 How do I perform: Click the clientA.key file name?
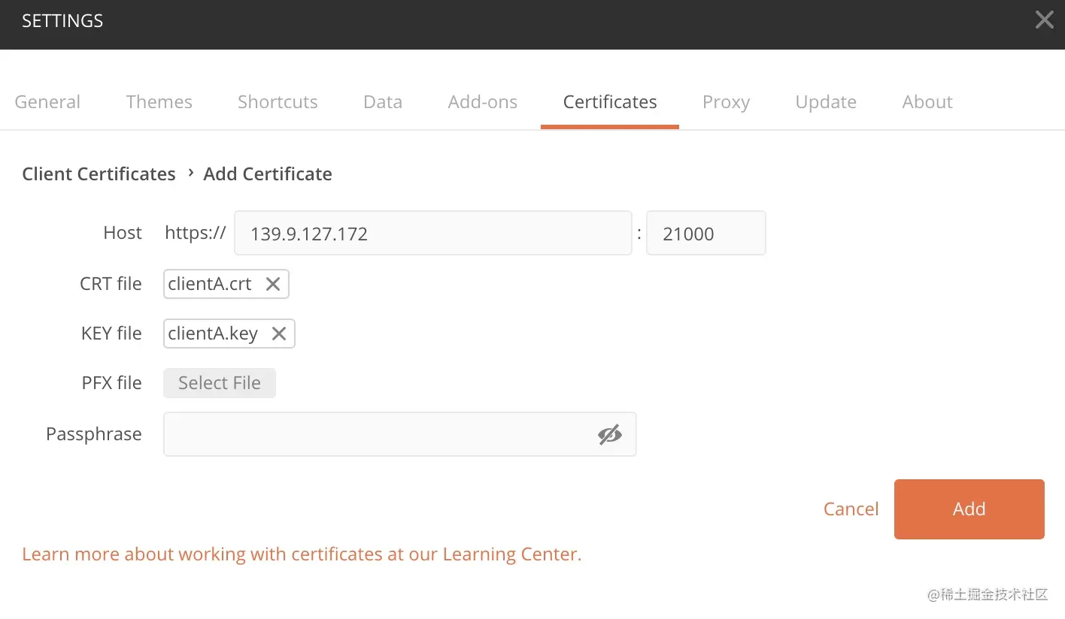pyautogui.click(x=213, y=334)
